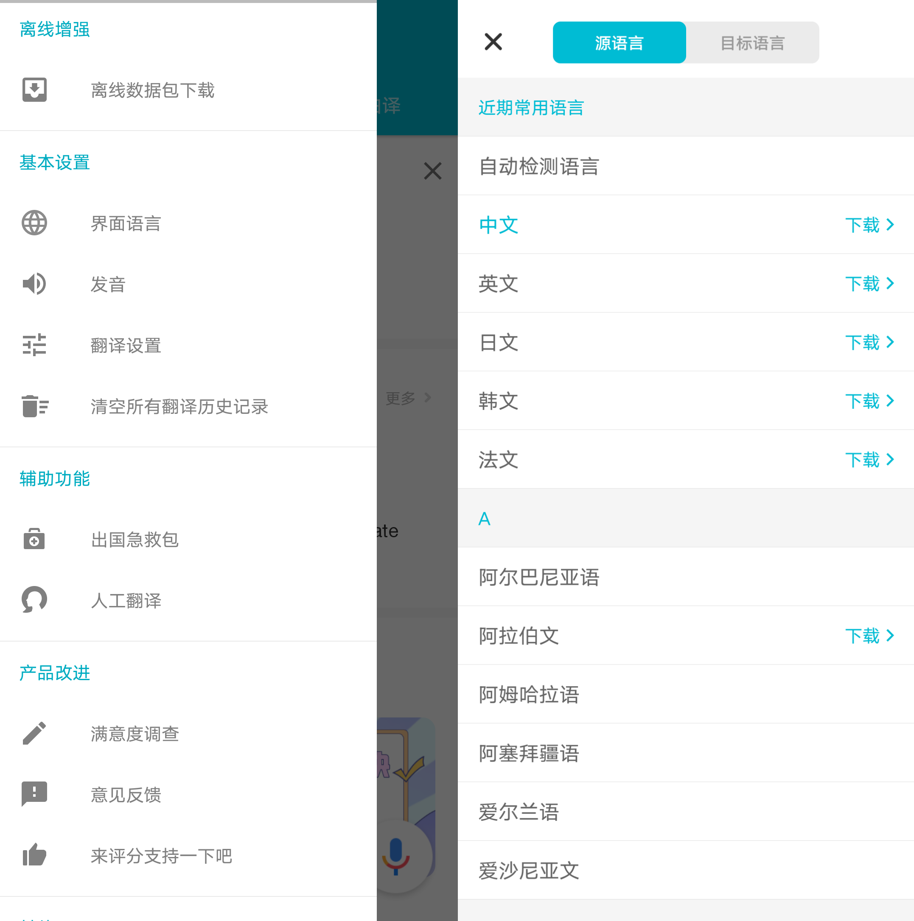Open 出国急救包 first-aid kit icon
The image size is (914, 921).
click(34, 539)
